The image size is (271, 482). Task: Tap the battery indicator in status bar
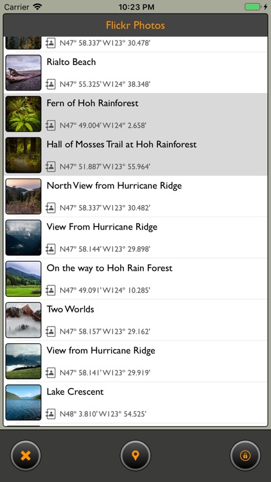click(252, 7)
